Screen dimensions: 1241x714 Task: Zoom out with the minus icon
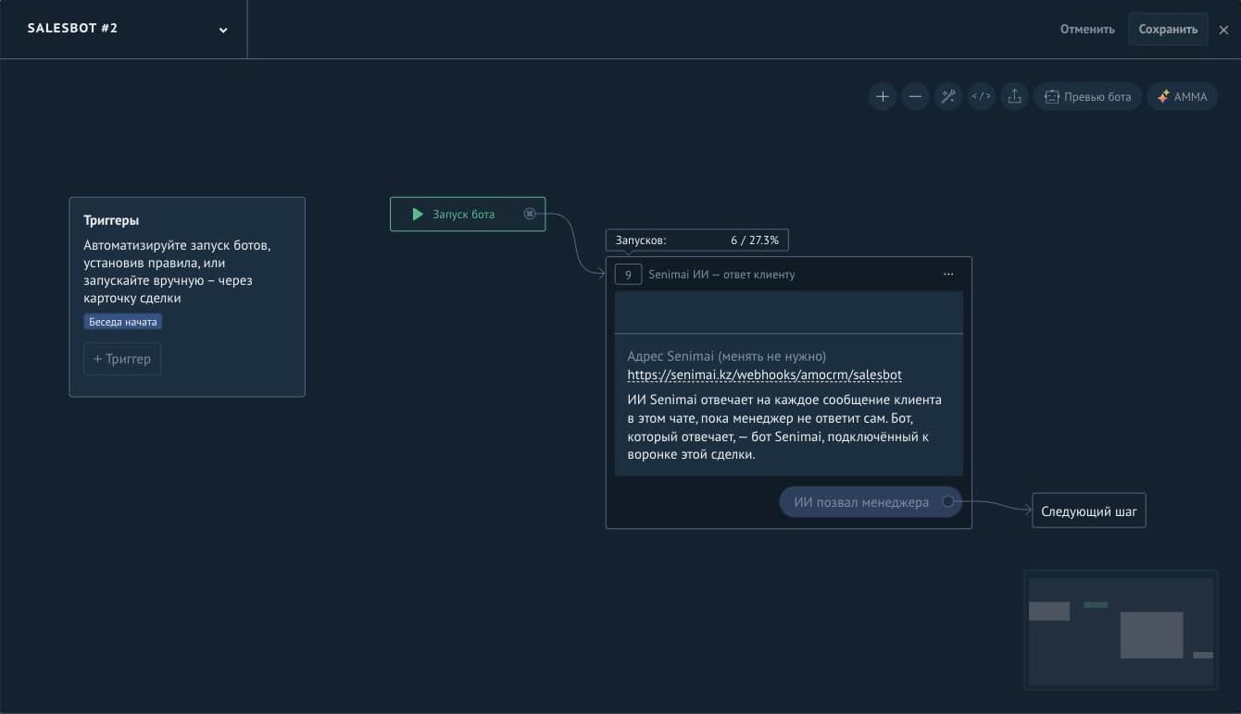click(x=915, y=96)
